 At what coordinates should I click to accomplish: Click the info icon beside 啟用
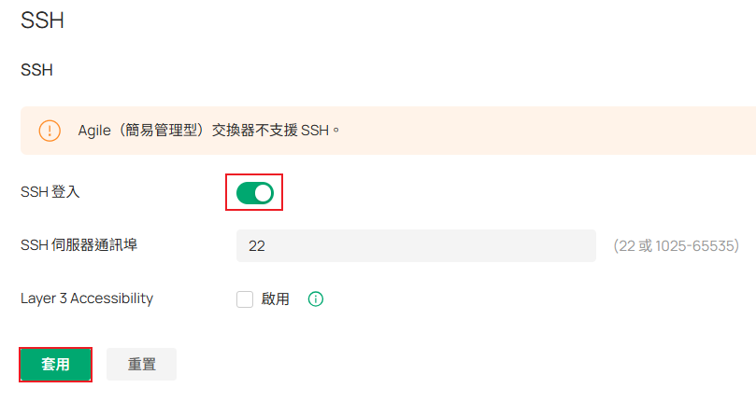point(316,299)
